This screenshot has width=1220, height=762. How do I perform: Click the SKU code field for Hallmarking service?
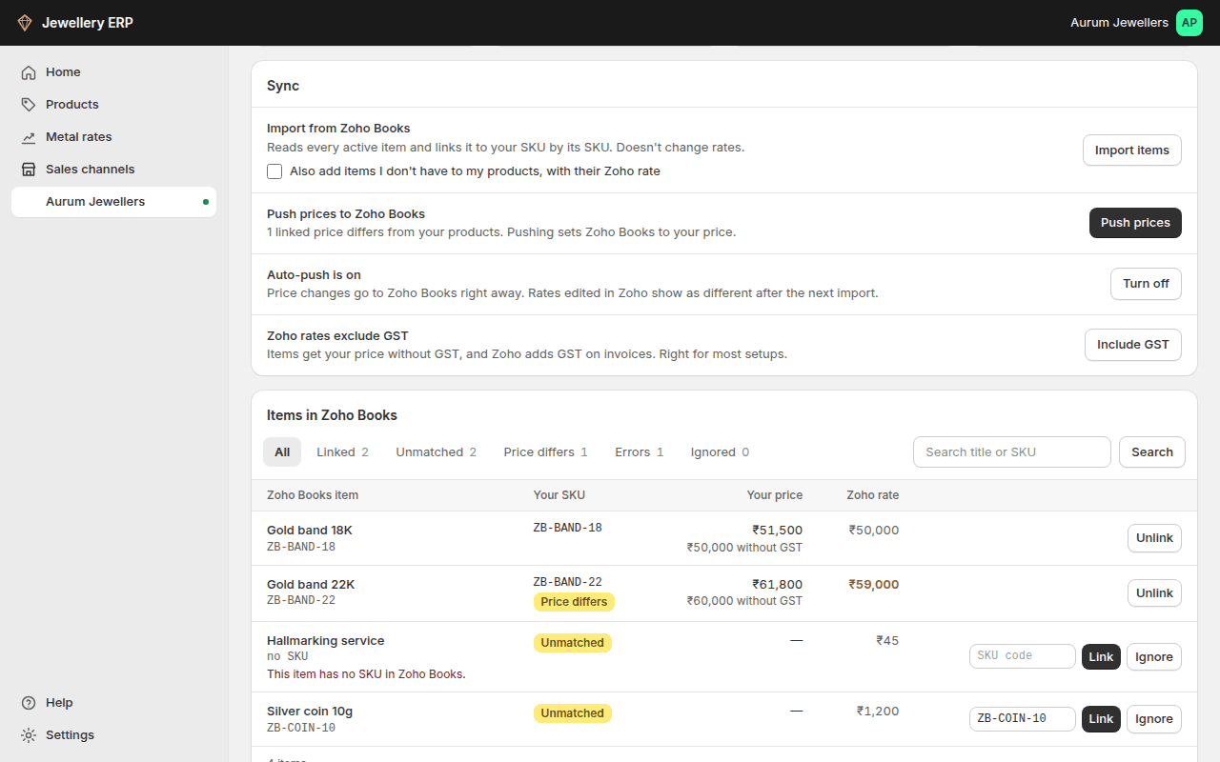[x=1023, y=656]
